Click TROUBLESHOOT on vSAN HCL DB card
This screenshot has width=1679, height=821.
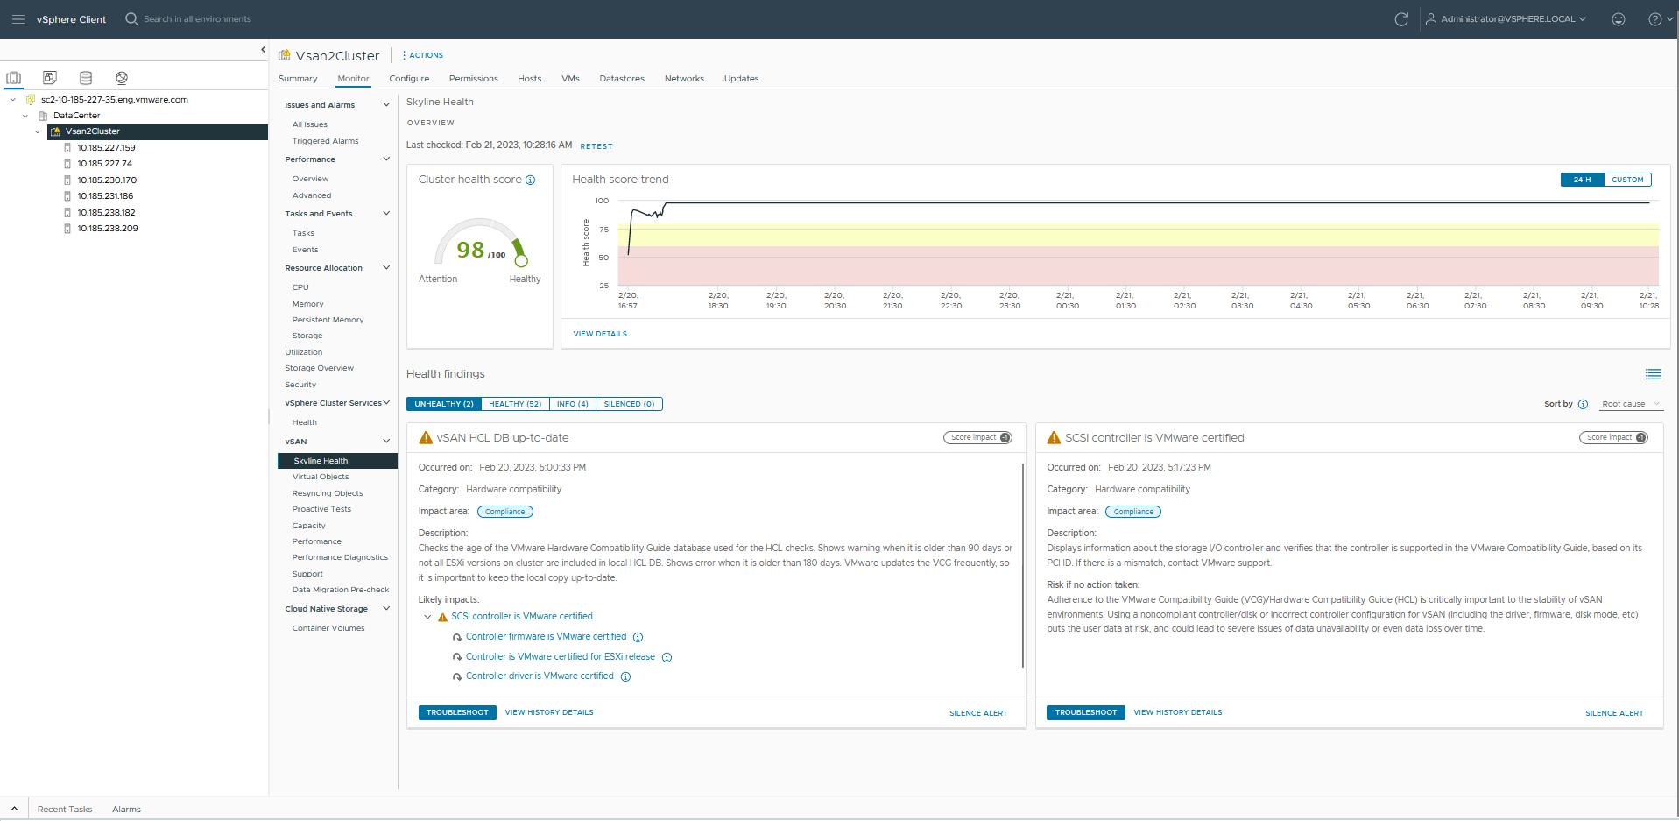(x=457, y=712)
